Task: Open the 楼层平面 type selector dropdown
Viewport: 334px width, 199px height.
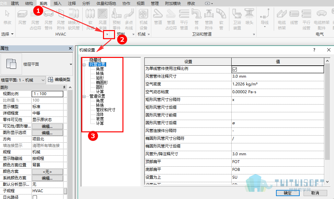Action: tap(71, 64)
